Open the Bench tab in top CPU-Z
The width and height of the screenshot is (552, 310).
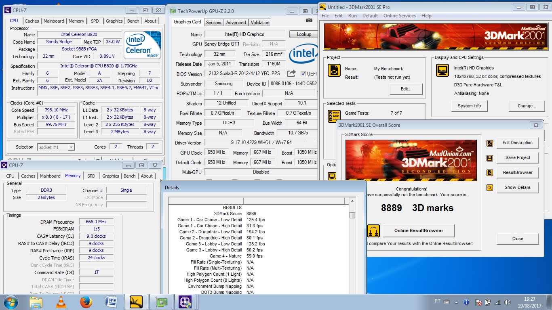tap(133, 21)
